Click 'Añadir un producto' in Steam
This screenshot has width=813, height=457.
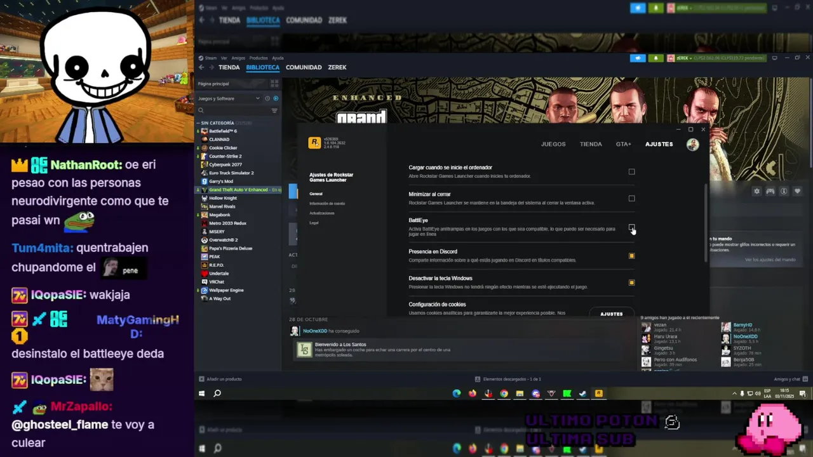pos(220,379)
